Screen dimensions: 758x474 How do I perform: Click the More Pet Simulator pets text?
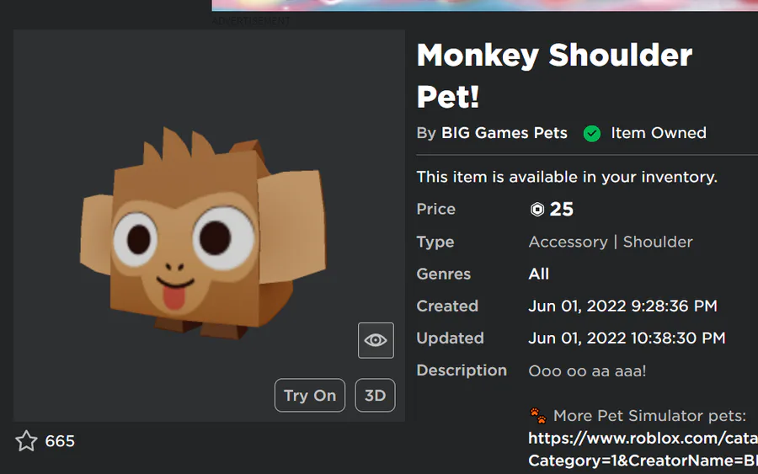click(x=649, y=416)
